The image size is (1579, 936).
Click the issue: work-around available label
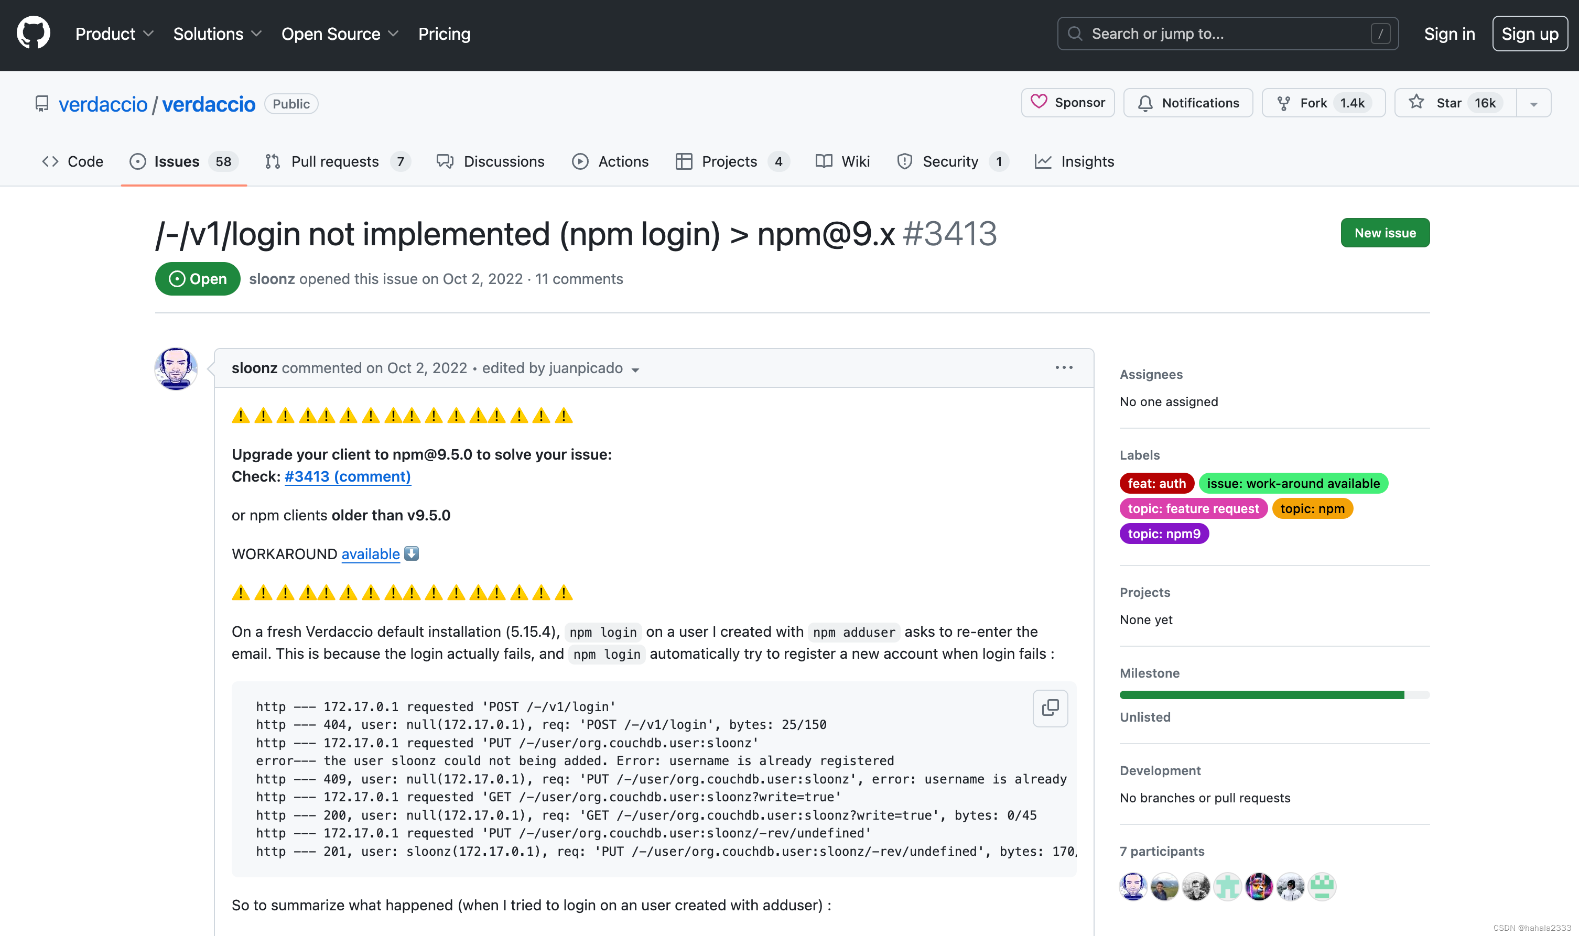[1293, 483]
